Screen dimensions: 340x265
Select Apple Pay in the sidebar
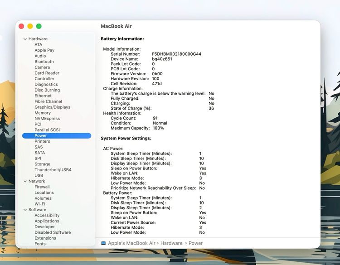[44, 50]
